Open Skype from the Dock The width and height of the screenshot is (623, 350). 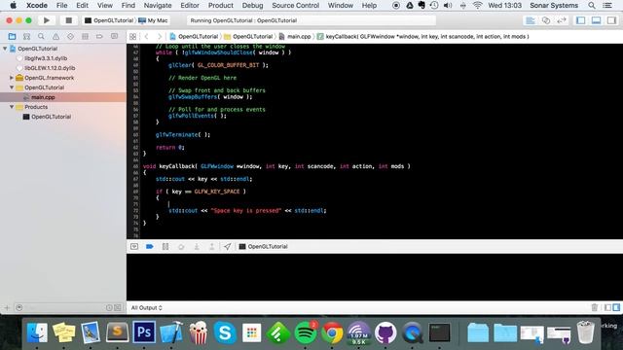tap(225, 332)
